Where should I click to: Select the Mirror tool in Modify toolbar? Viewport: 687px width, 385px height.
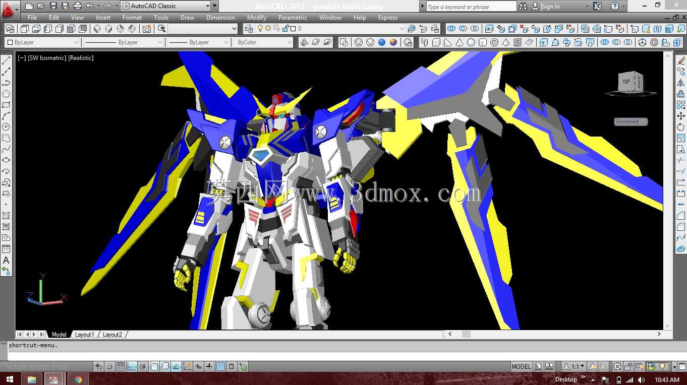tap(681, 83)
